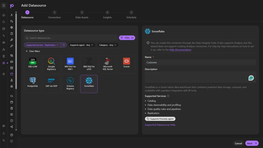This screenshot has width=263, height=148.
Task: Click into the Name field containing Customer
Action: 200,62
